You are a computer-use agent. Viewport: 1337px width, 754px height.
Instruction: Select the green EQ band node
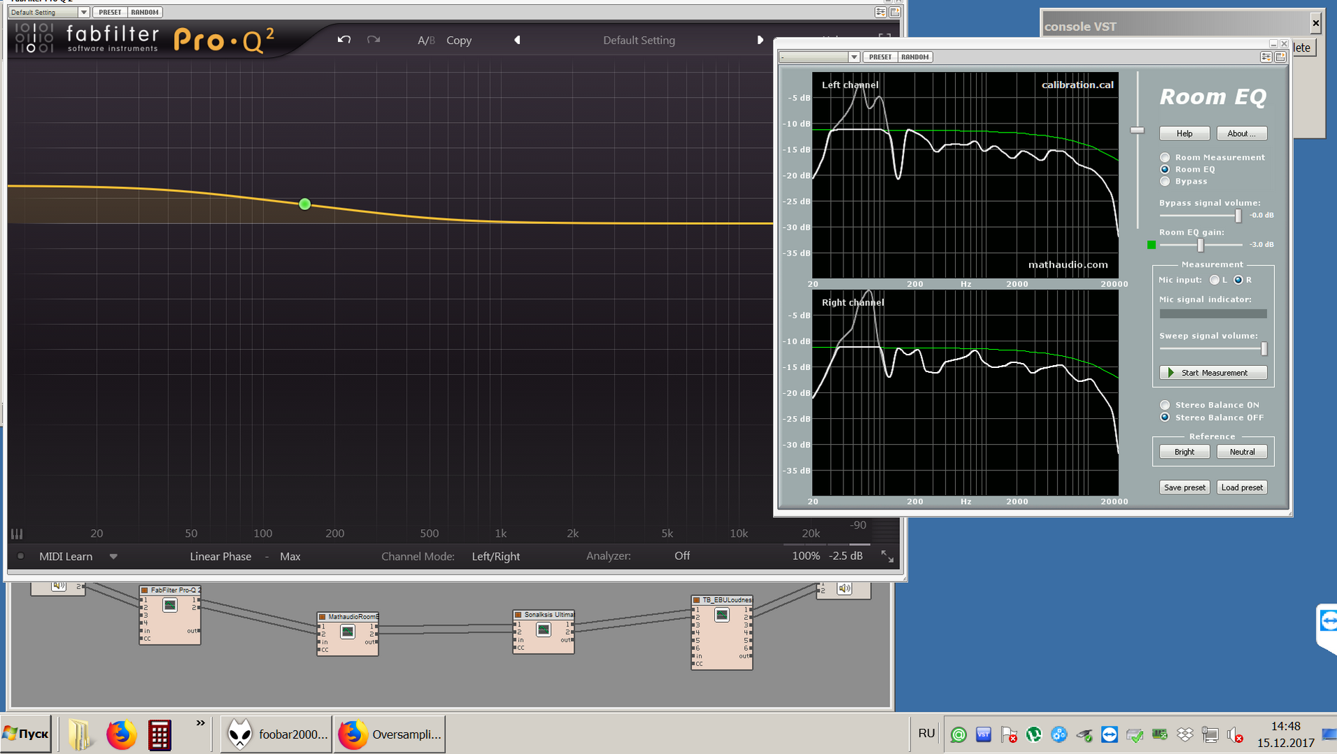304,204
